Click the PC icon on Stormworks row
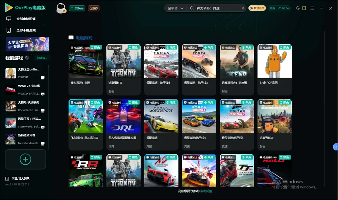The height and width of the screenshot is (200, 338). (43, 127)
